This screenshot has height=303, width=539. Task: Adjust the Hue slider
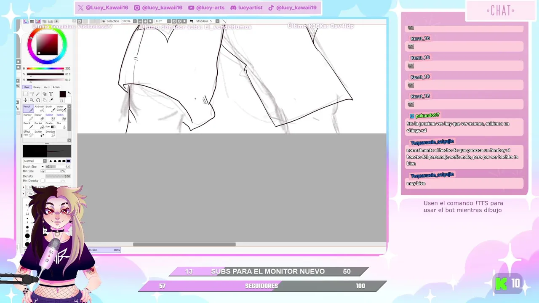tap(45, 69)
